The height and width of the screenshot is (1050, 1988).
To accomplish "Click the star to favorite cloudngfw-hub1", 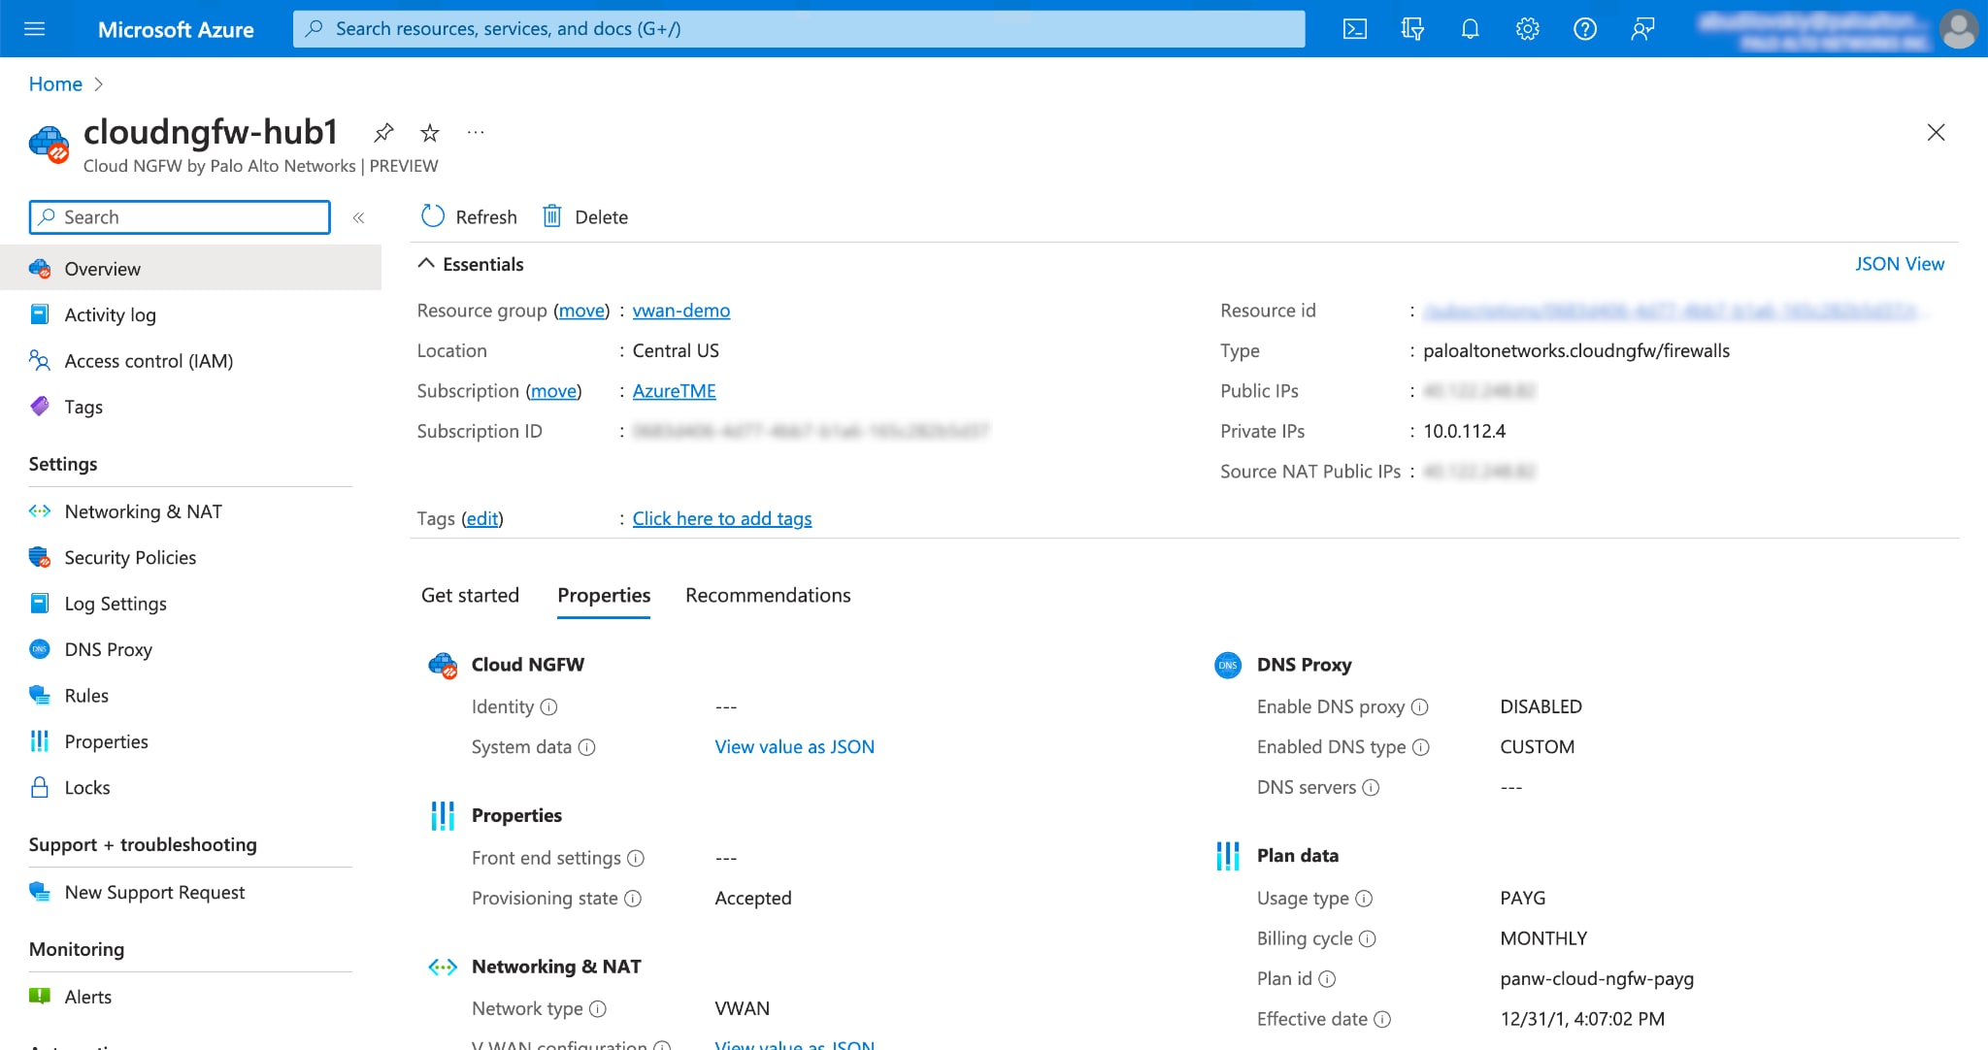I will tap(429, 133).
